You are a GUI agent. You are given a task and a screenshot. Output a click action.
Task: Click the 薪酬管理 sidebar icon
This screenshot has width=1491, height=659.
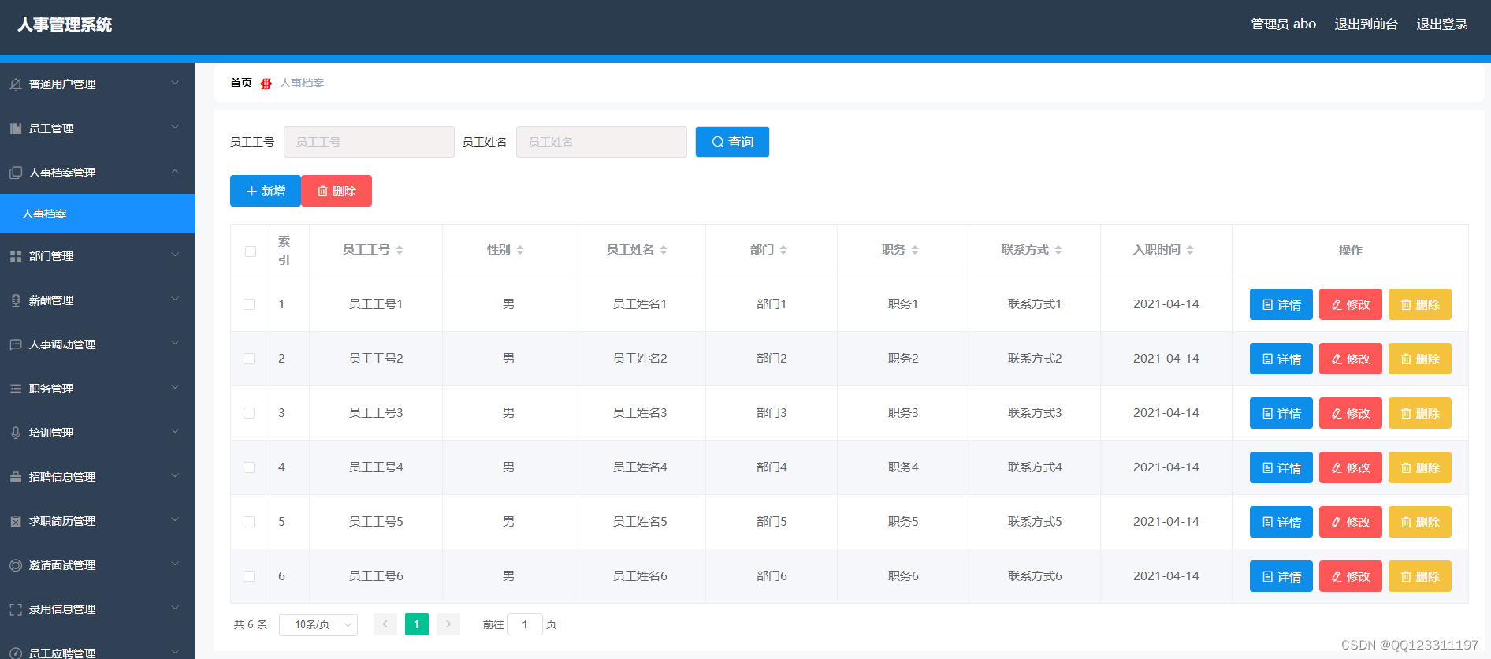tap(16, 300)
